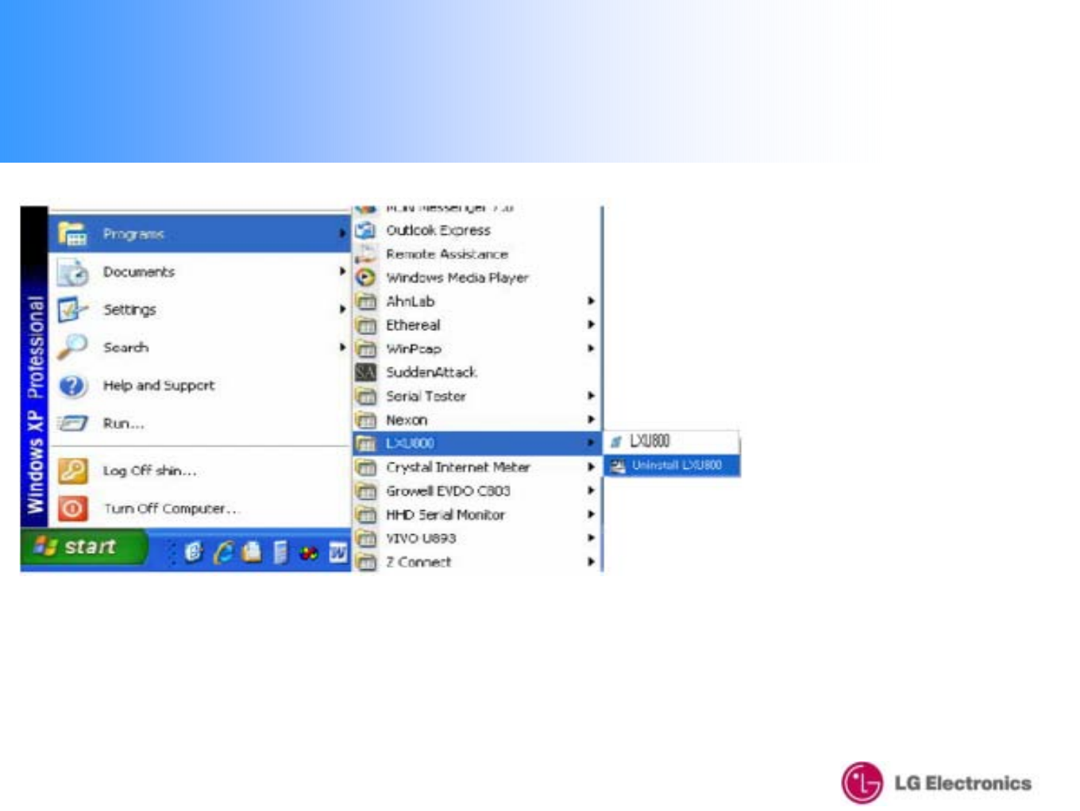
Task: Click the Search magnifying glass icon
Action: click(72, 348)
